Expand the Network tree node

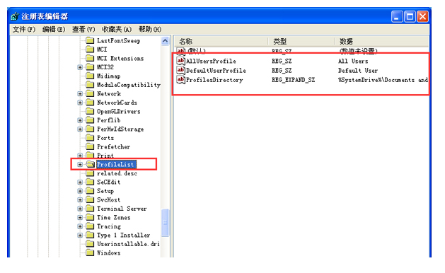[x=80, y=93]
